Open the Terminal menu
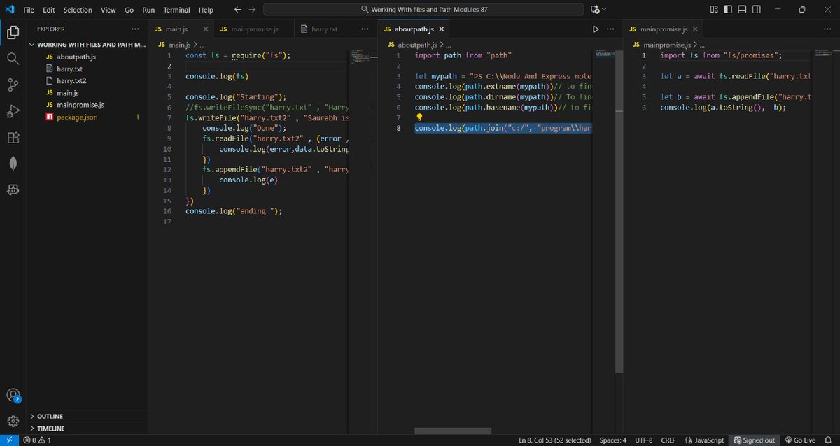 click(x=178, y=10)
